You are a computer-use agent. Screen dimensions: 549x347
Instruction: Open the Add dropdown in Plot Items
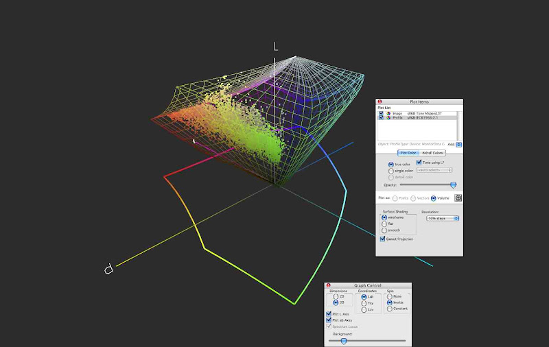coord(458,144)
